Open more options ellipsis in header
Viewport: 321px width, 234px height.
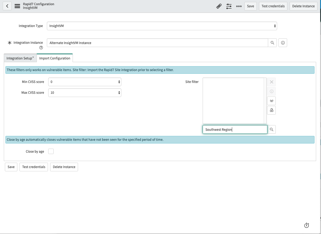[x=239, y=6]
